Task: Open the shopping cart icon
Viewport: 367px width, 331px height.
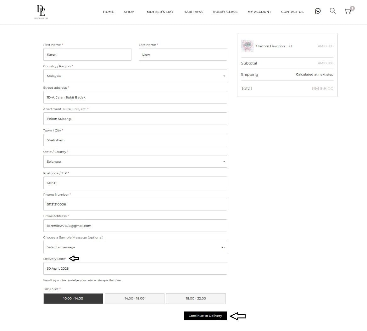Action: [348, 11]
